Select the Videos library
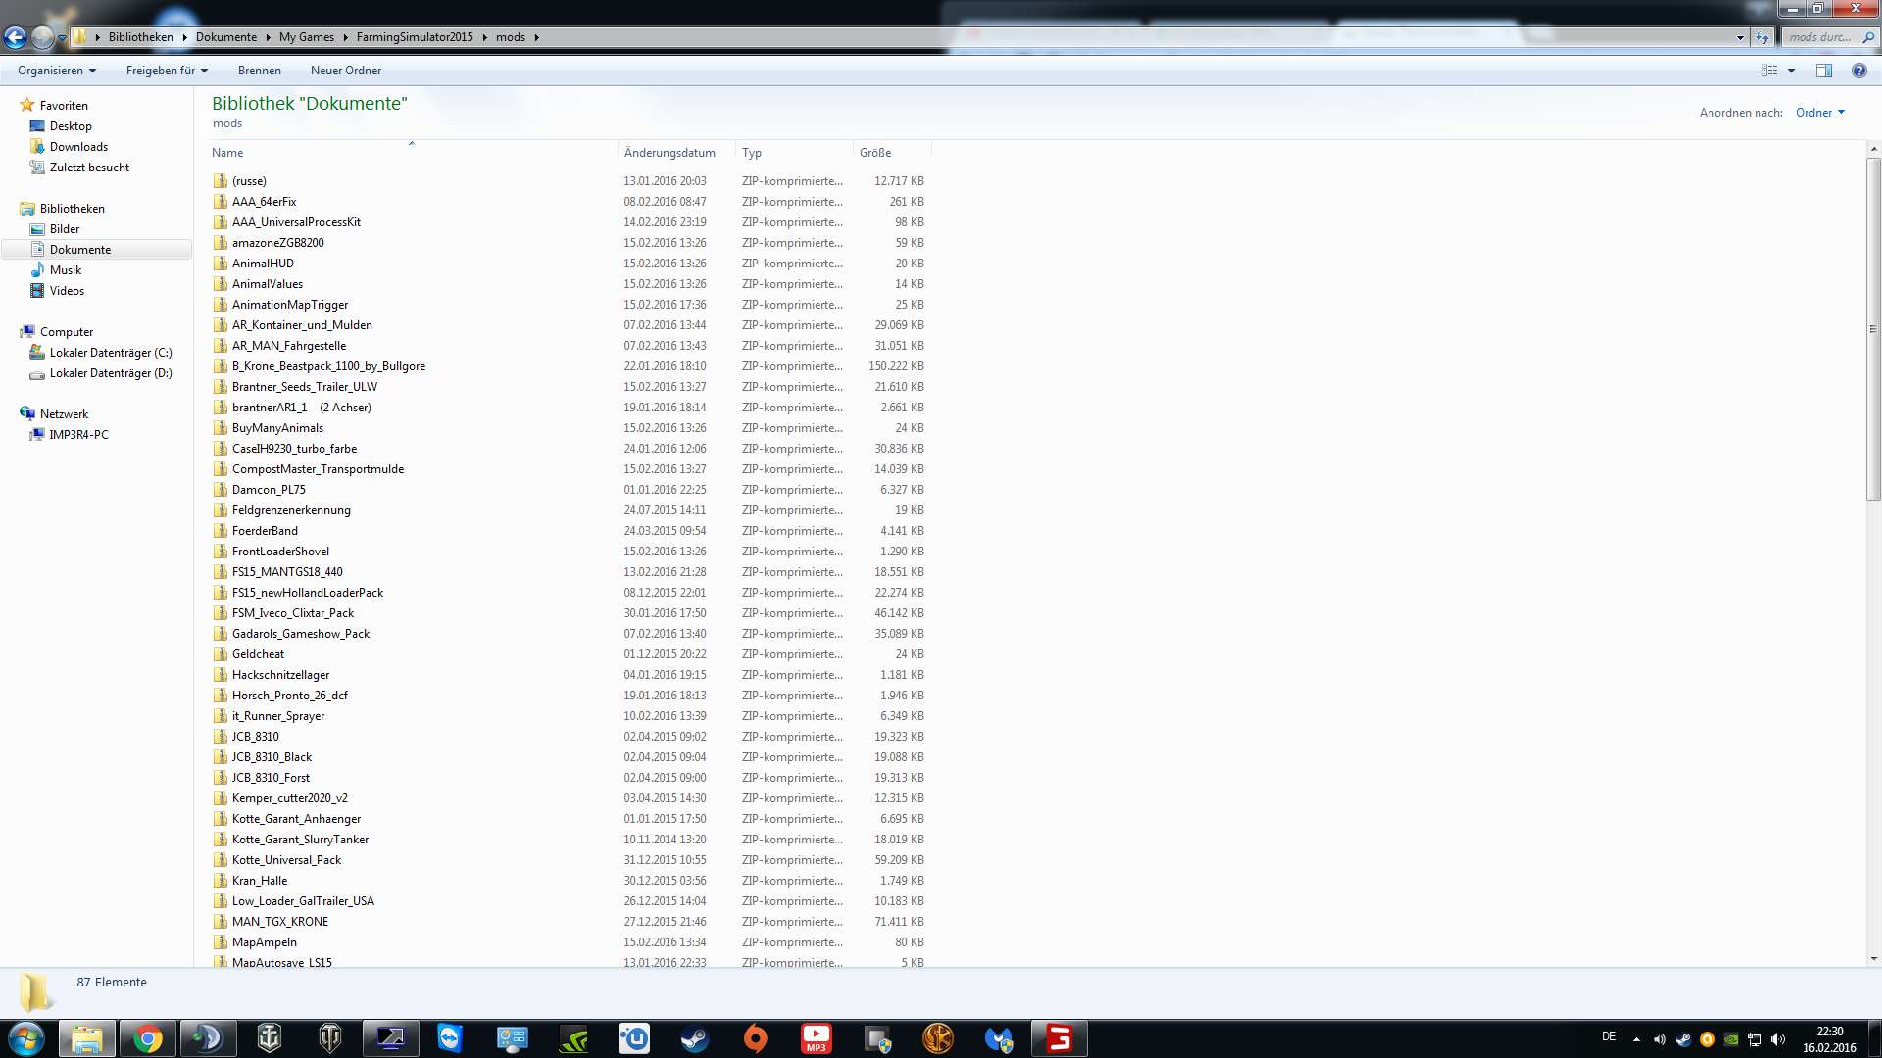 pos(67,291)
